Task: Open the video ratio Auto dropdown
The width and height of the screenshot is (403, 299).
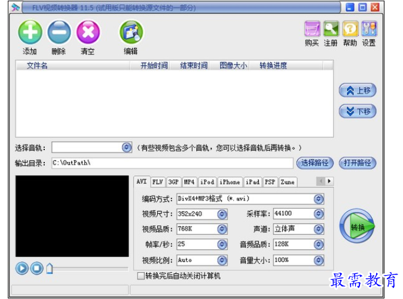Action: (x=222, y=260)
